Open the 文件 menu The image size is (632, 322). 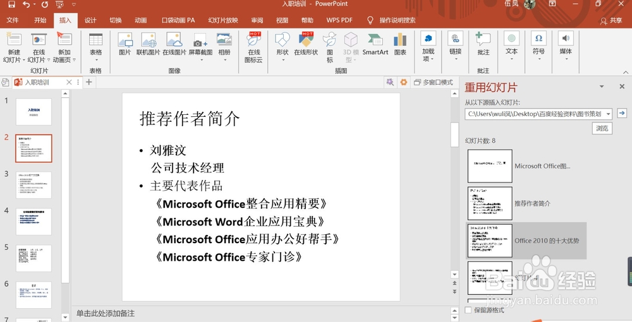(13, 20)
